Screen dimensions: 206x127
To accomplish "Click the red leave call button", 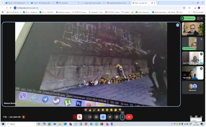I will pos(129,117).
